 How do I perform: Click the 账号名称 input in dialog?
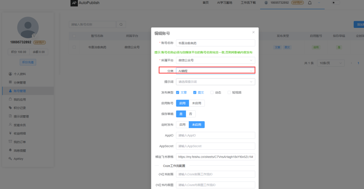pyautogui.click(x=215, y=43)
